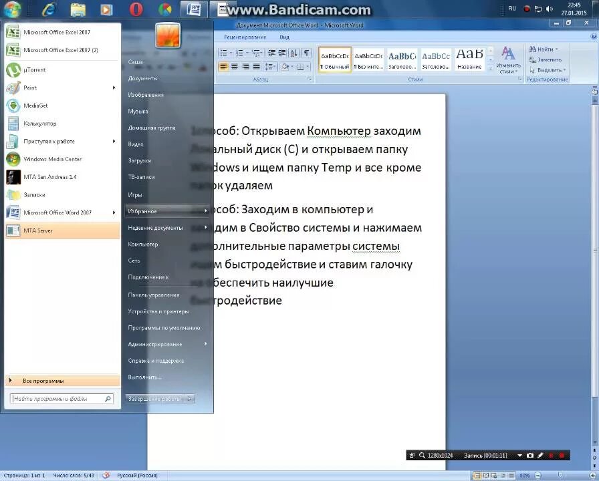This screenshot has height=481, width=599.
Task: Open Избранное submenu in Start menu
Action: (167, 211)
